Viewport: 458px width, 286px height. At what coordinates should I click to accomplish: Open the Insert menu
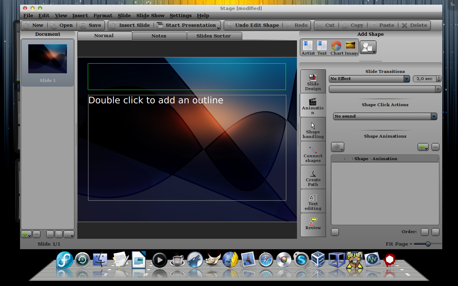coord(80,16)
